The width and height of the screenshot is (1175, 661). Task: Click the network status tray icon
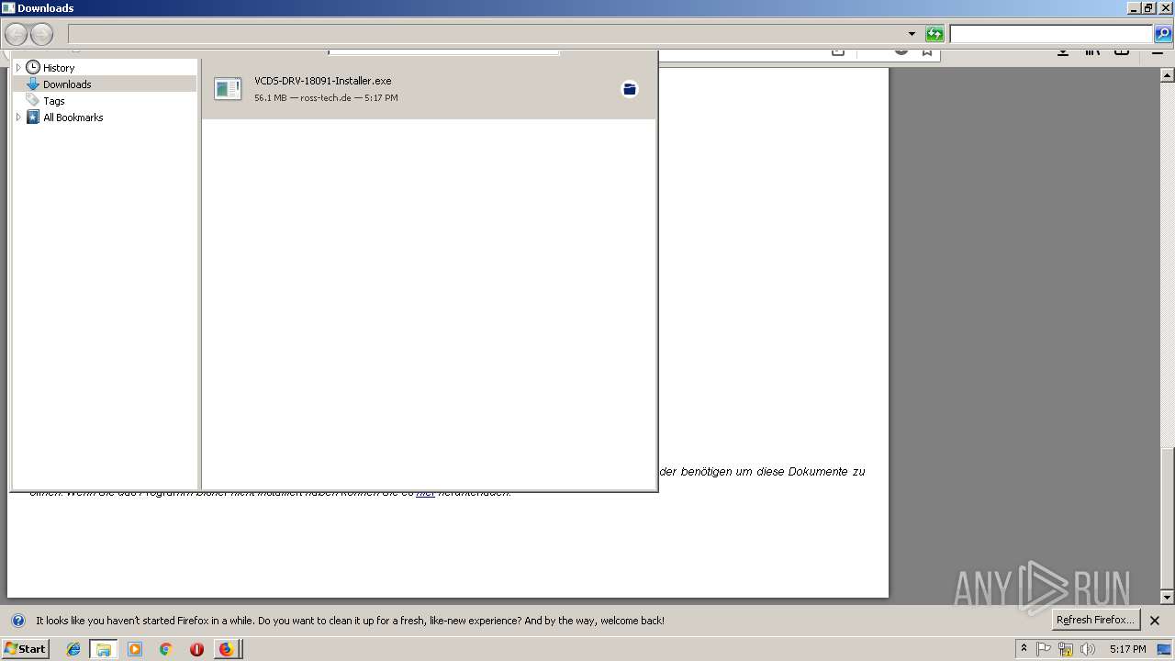[x=1066, y=649]
